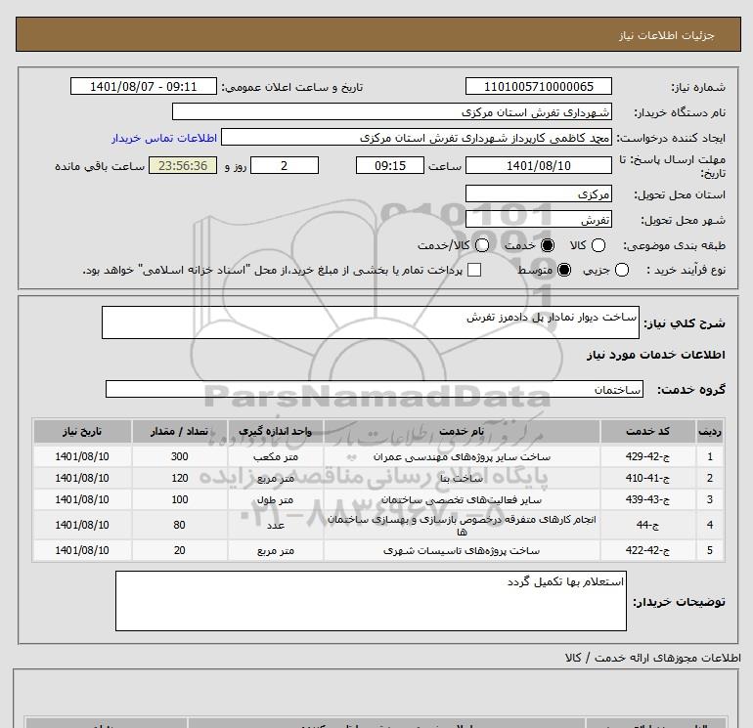753x728 pixels.
Task: Select the کالا radio button
Action: pyautogui.click(x=598, y=245)
